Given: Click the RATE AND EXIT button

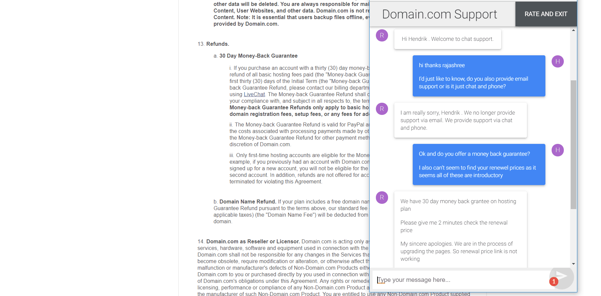Looking at the screenshot, I should 546,14.
